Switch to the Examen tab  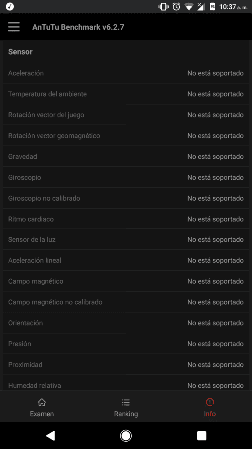click(x=42, y=407)
